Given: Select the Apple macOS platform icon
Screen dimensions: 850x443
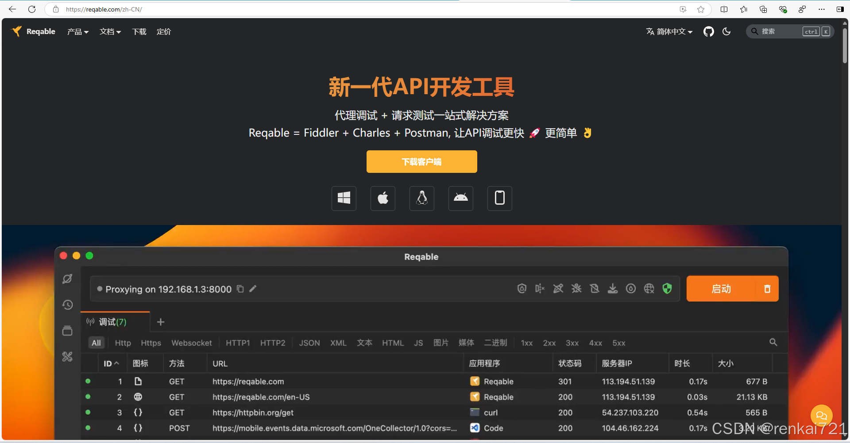Looking at the screenshot, I should tap(383, 198).
